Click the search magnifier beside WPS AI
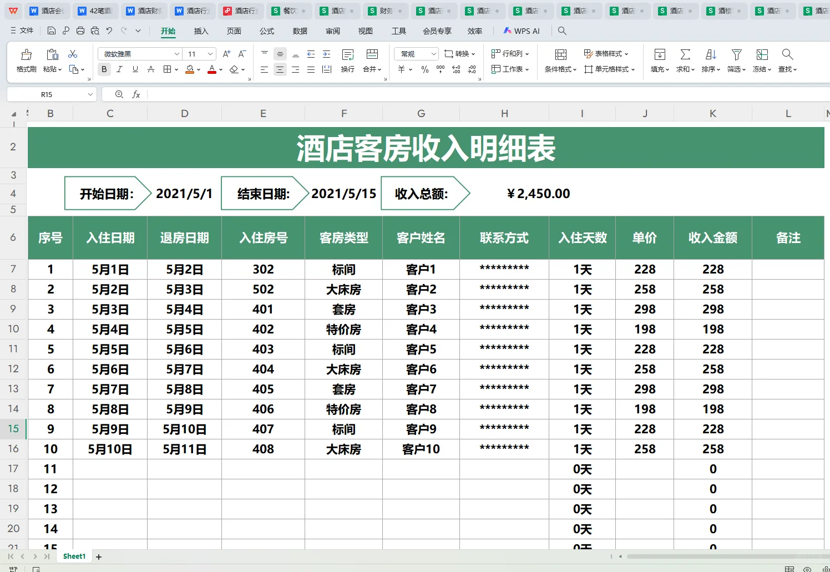Viewport: 830px width, 572px height. (x=562, y=31)
